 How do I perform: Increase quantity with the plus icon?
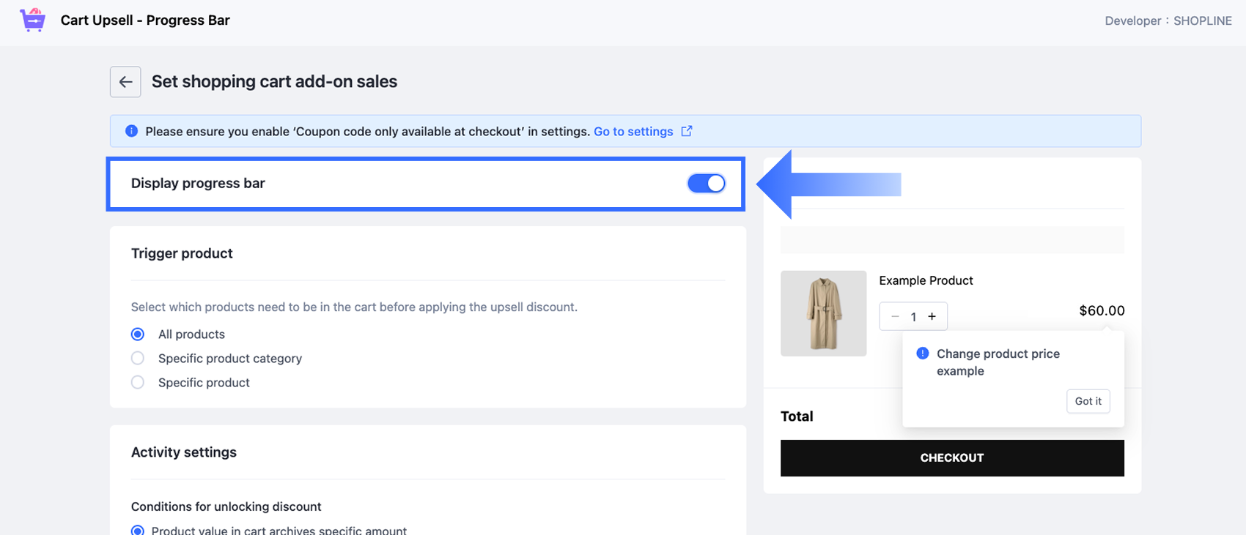tap(932, 316)
